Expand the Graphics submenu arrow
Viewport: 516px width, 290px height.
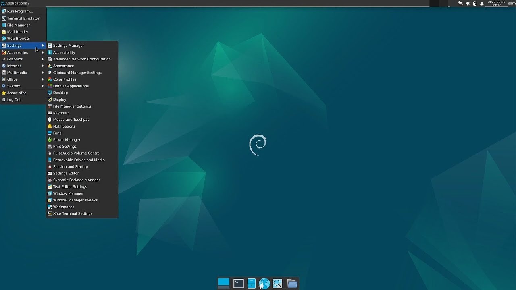pos(42,59)
